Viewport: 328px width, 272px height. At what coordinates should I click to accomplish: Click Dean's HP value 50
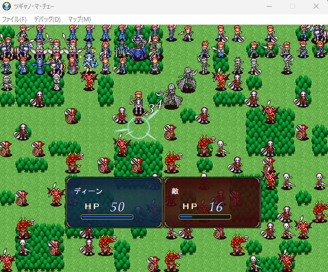point(117,207)
